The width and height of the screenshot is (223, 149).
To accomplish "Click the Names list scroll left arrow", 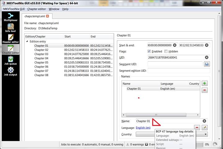I will click(x=124, y=115).
